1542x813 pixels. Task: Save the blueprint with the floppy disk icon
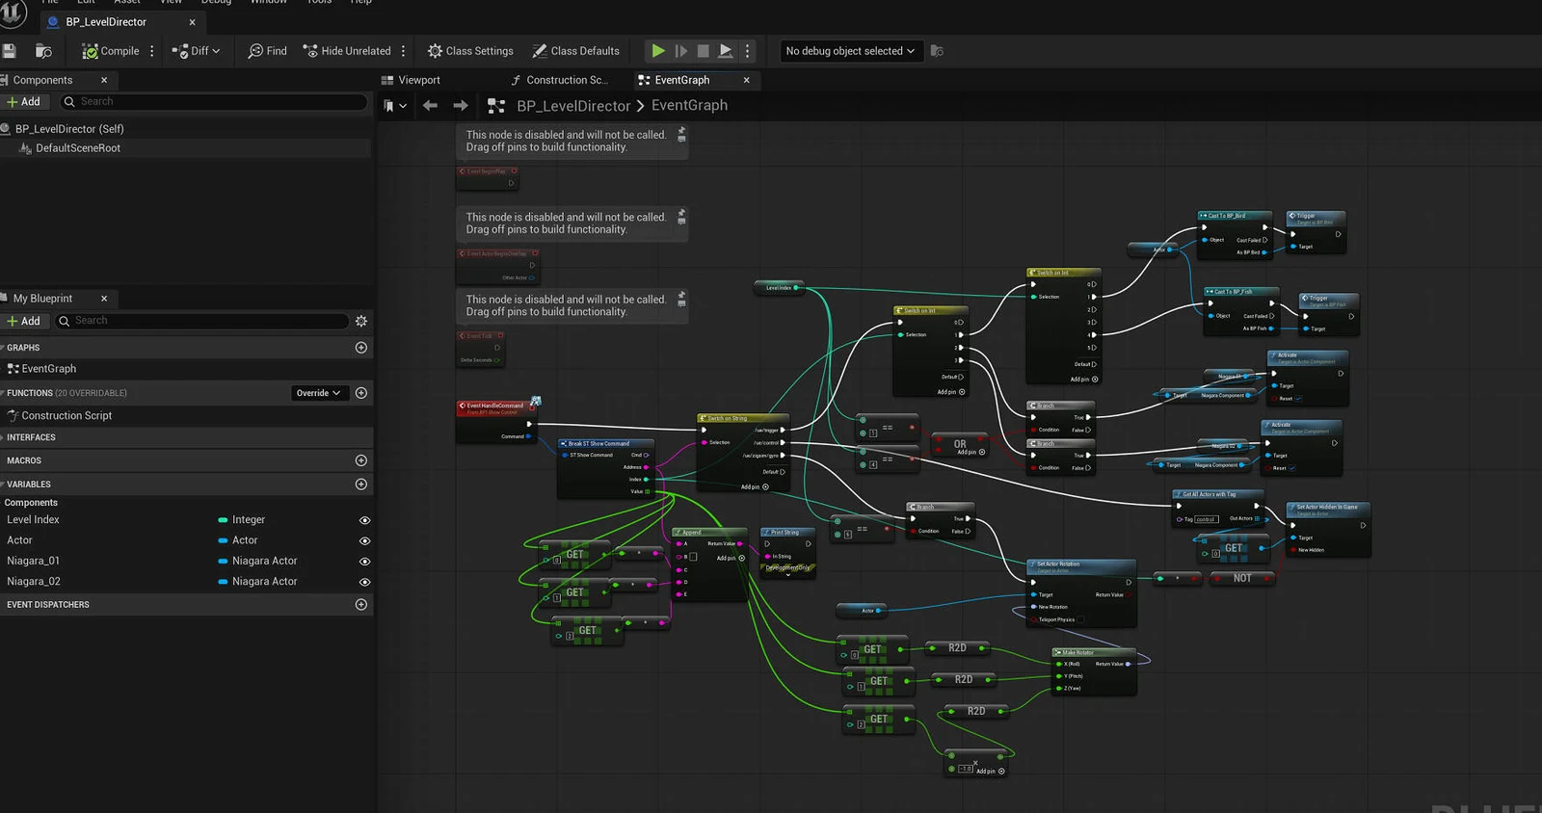tap(9, 51)
